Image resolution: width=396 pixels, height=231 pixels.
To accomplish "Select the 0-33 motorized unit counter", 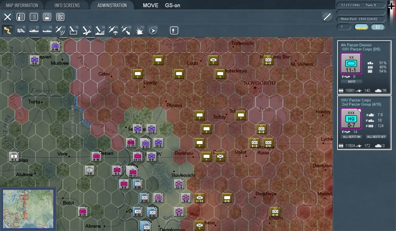I will click(145, 144).
